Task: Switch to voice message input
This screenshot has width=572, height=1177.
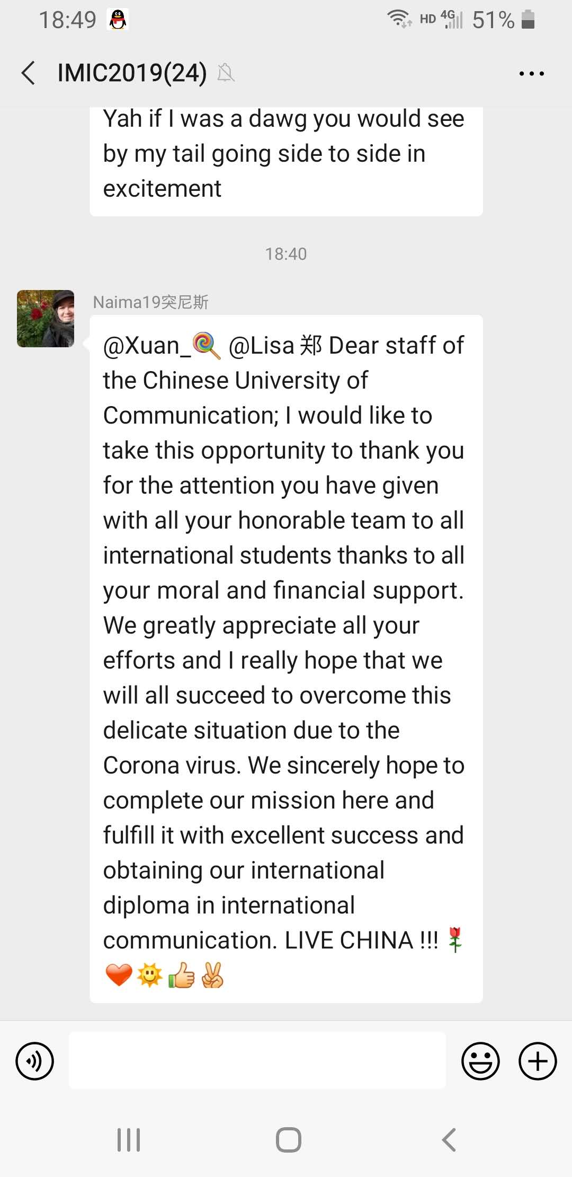Action: 35,1061
